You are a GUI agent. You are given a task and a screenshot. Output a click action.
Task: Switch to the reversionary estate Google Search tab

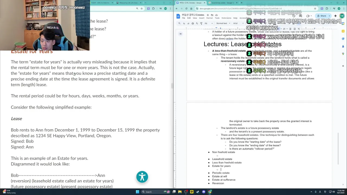[223, 3]
